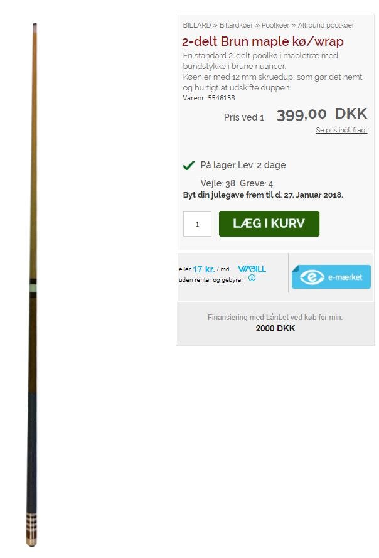
Task: Click the product title '2-delt Brun maple kø/wrap'
Action: [263, 41]
